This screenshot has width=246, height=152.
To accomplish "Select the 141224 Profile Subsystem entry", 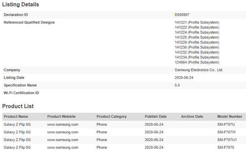I will [x=197, y=32].
